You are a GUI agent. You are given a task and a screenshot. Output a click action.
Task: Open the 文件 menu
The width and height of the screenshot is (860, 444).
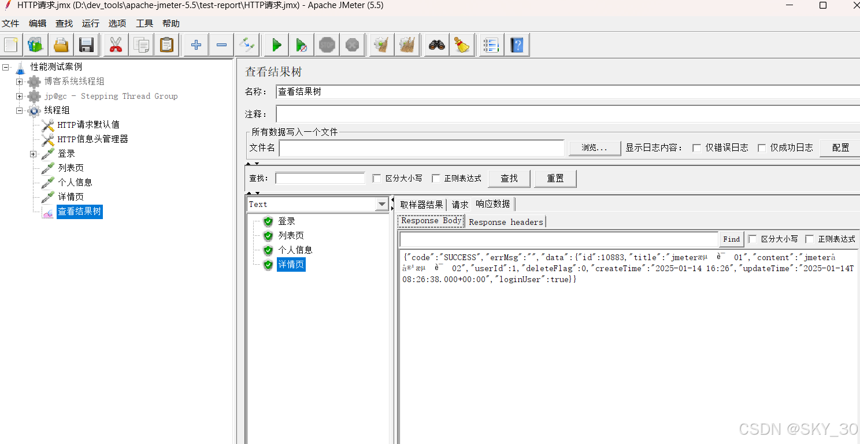pyautogui.click(x=10, y=24)
